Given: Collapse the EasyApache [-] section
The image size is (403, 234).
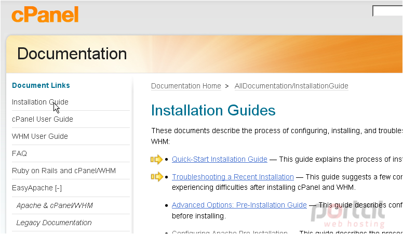Looking at the screenshot, I should 37,188.
